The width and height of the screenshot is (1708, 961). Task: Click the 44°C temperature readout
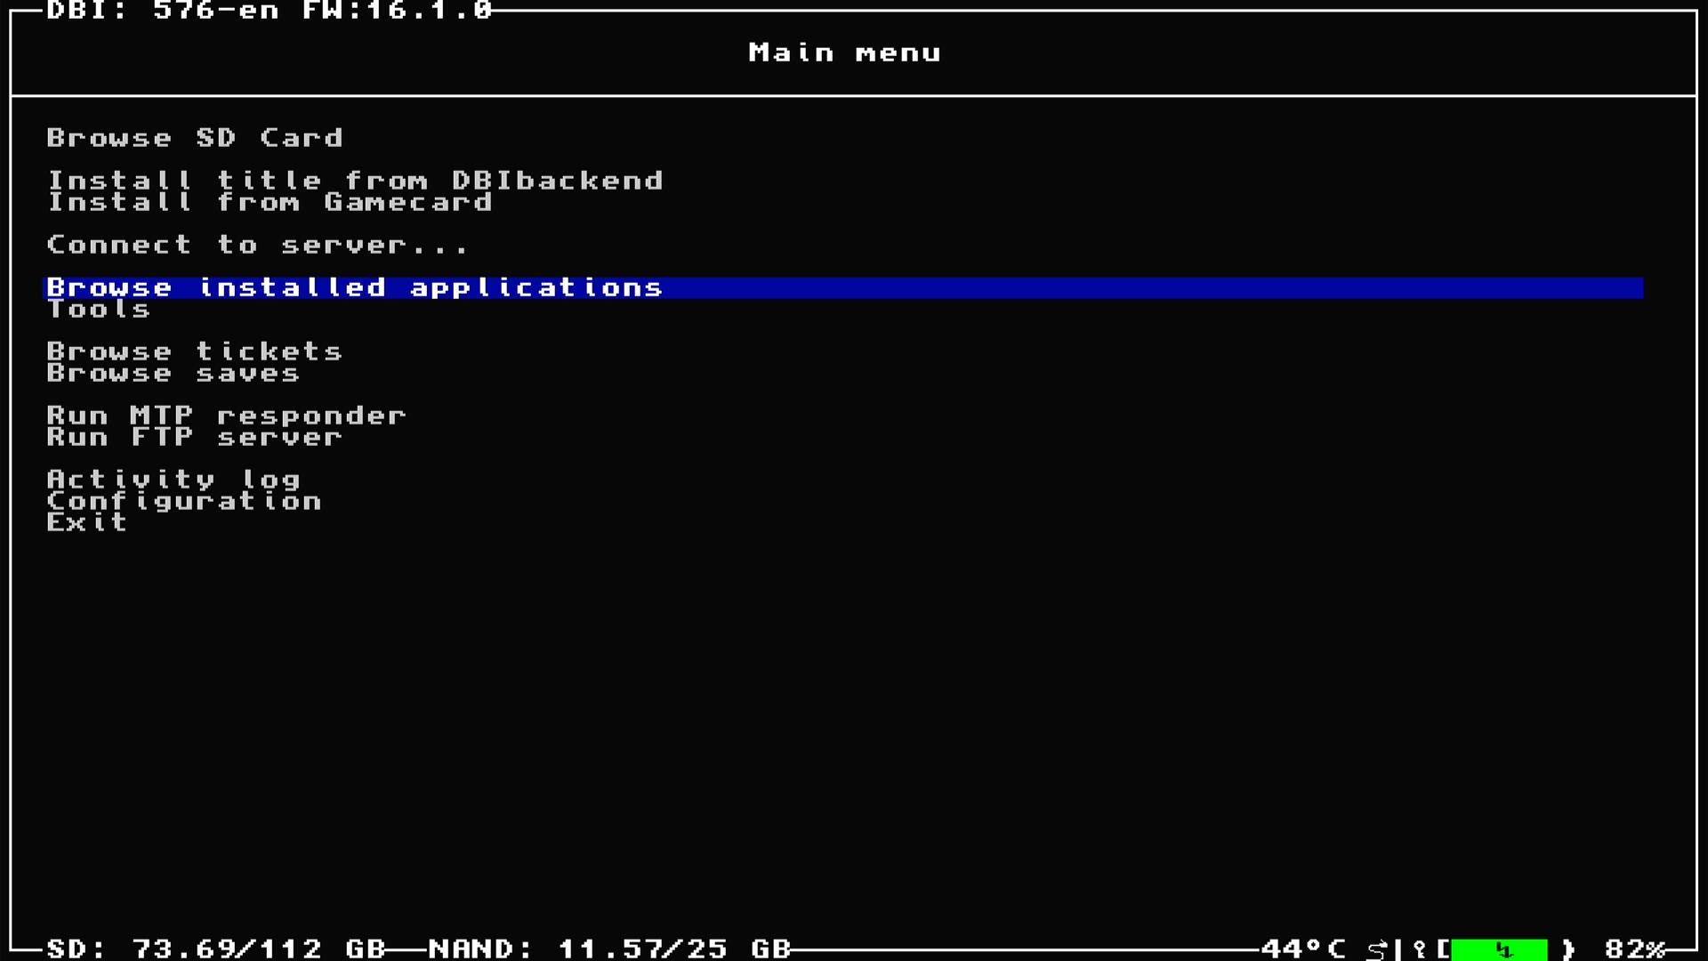[1303, 949]
